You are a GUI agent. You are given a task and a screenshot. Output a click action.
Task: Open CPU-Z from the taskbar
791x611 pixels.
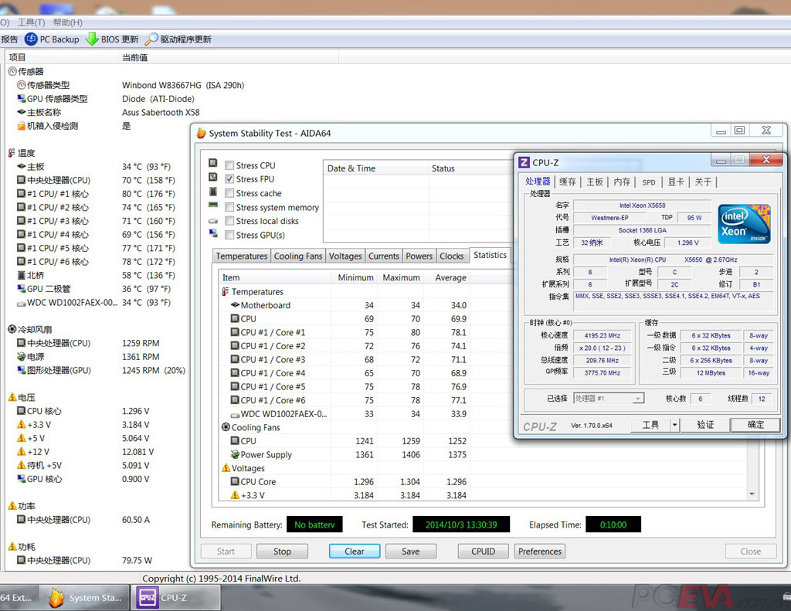point(175,598)
